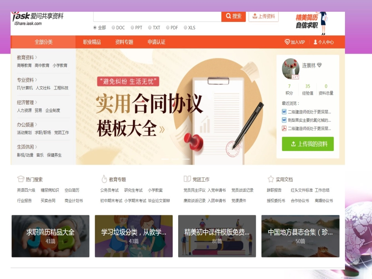This screenshot has width=372, height=279.
Task: Open the 影视/动漫 link
Action: pyautogui.click(x=25, y=155)
